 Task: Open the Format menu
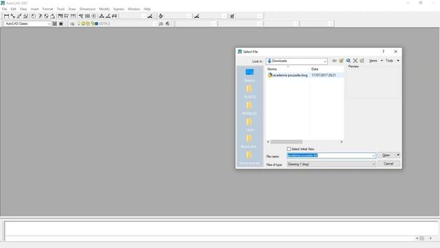pyautogui.click(x=47, y=9)
